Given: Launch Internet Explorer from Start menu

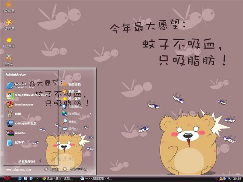Looking at the screenshot, I should [x=20, y=86].
